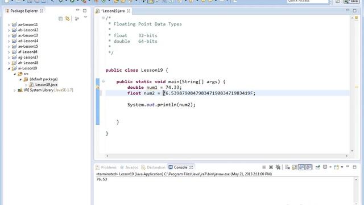The height and width of the screenshot is (205, 364).
Task: Select JRE System Library entry
Action: click(48, 90)
